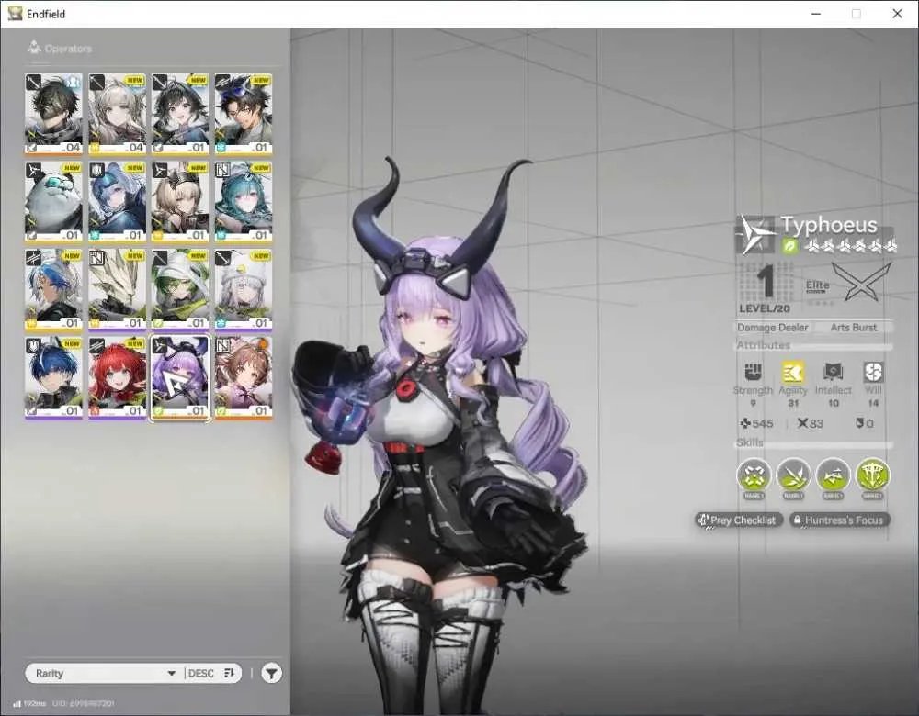This screenshot has width=919, height=716.
Task: Click the Operators header icon
Action: pos(34,48)
